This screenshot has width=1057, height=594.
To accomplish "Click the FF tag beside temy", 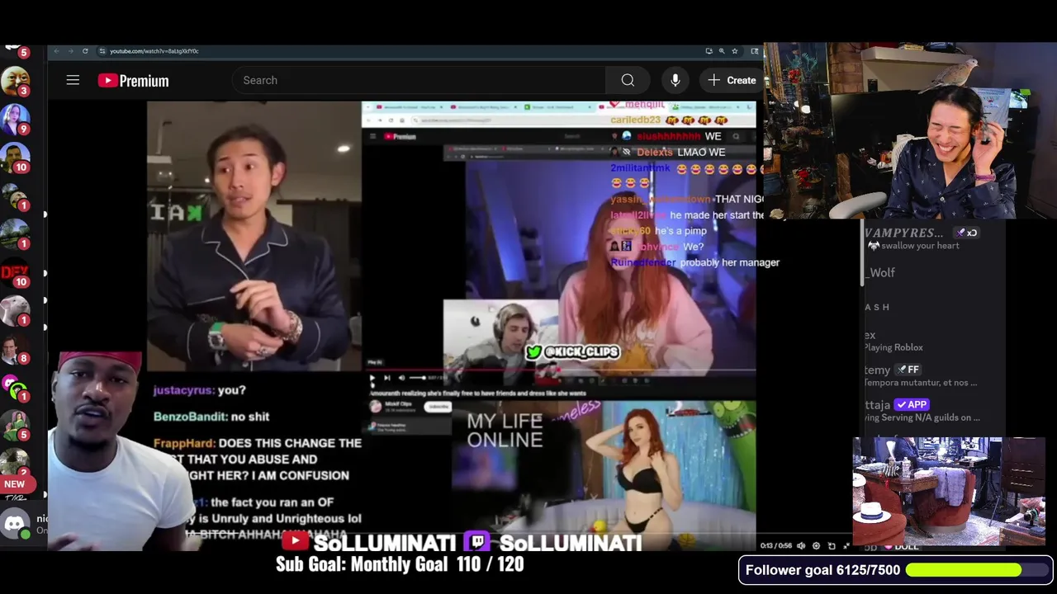I will 908,370.
